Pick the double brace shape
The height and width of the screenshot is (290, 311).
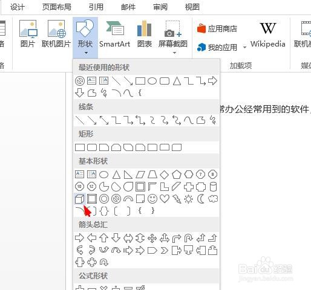104,211
